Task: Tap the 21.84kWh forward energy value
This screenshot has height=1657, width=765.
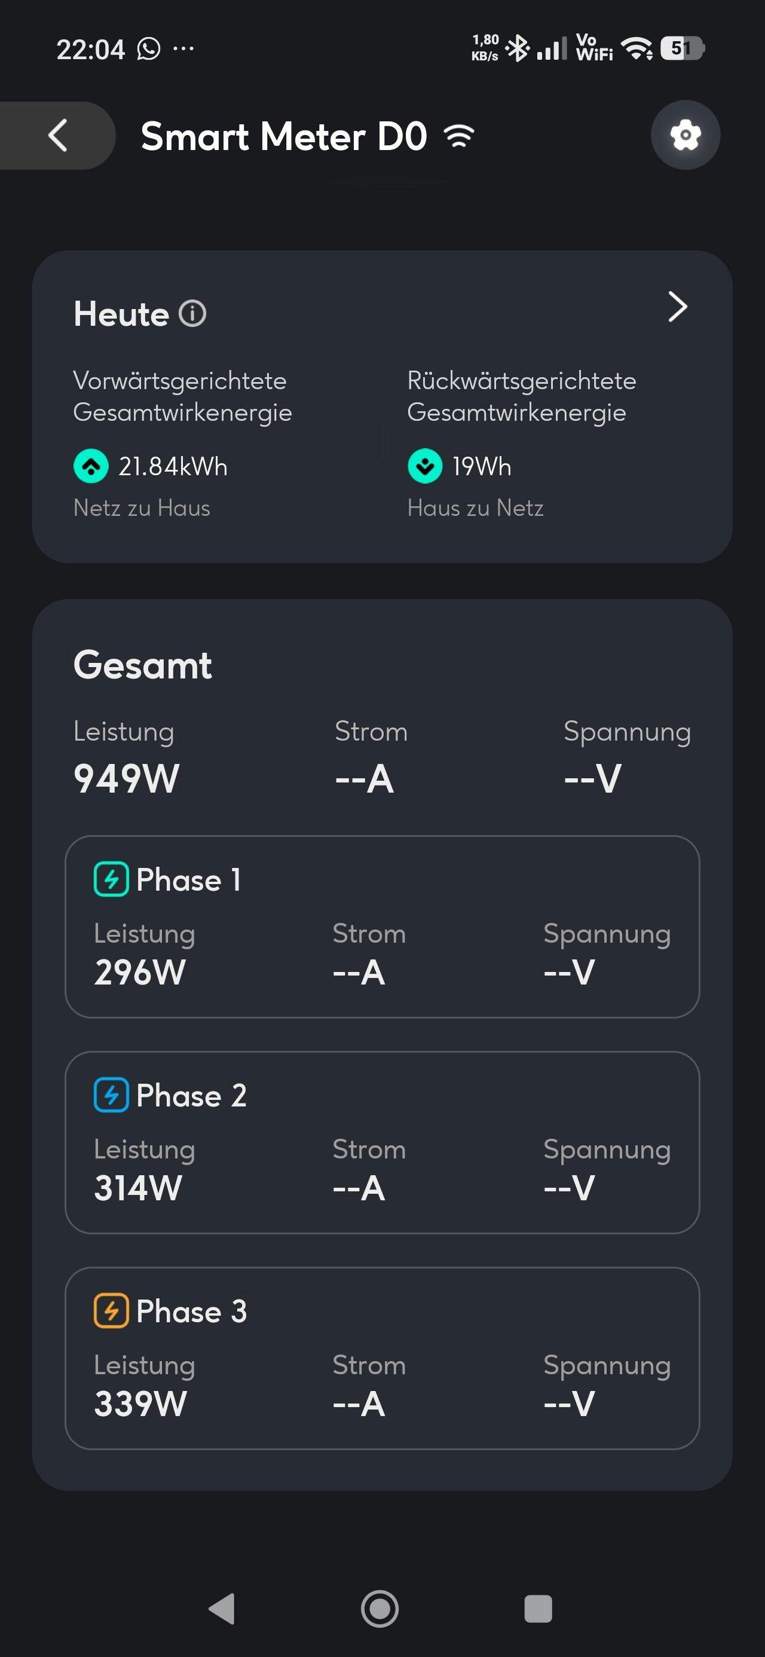Action: pos(173,466)
